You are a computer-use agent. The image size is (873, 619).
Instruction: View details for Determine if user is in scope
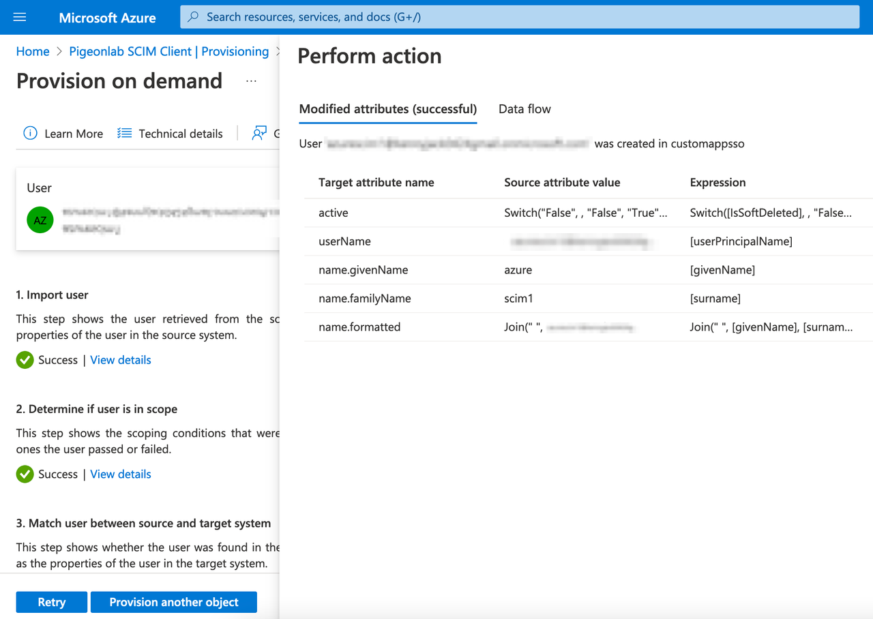click(121, 474)
